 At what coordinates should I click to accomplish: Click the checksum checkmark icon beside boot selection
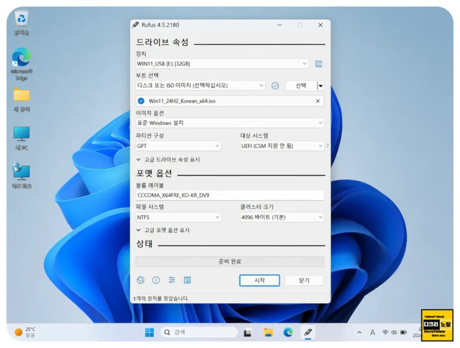275,86
